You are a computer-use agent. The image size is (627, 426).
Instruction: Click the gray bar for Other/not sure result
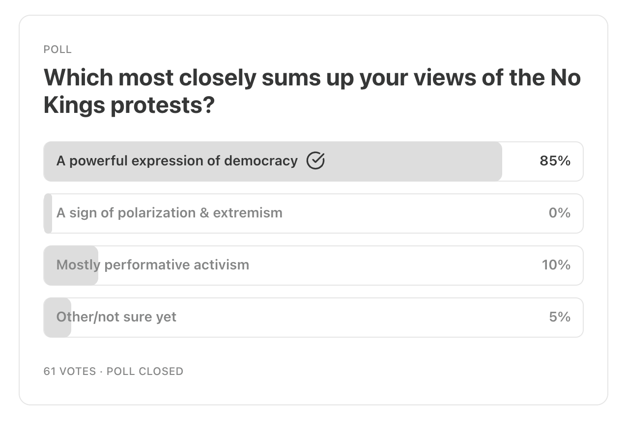[57, 318]
